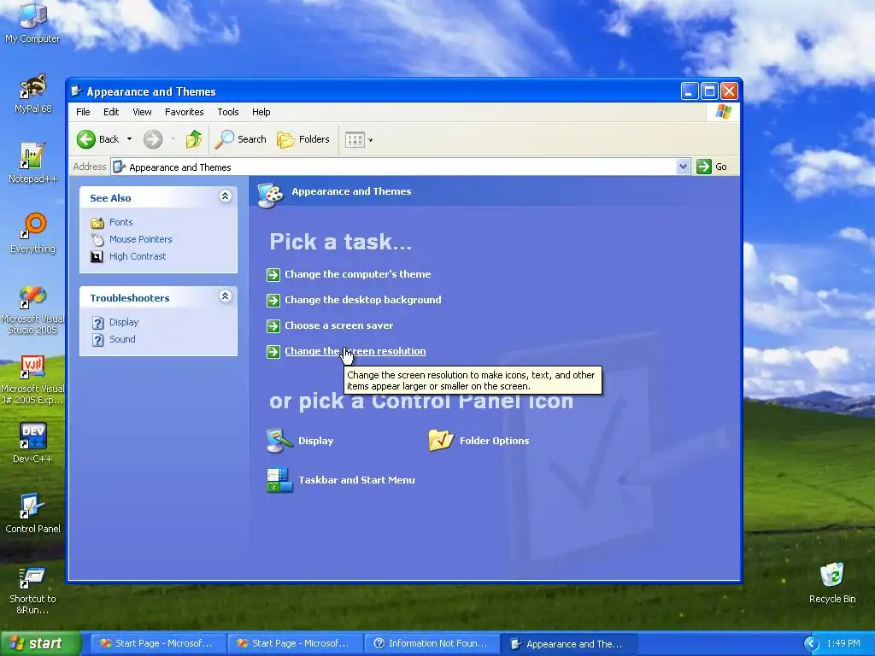Switch to first Start Page taskbar button
The image size is (875, 656).
[x=157, y=644]
